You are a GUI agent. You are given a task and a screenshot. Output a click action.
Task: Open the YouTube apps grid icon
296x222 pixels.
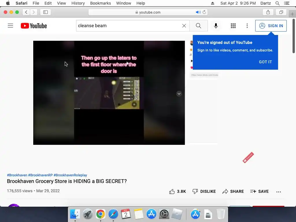click(x=233, y=26)
